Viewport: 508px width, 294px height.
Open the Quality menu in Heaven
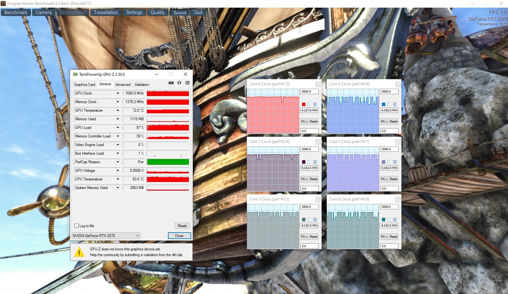tap(158, 12)
